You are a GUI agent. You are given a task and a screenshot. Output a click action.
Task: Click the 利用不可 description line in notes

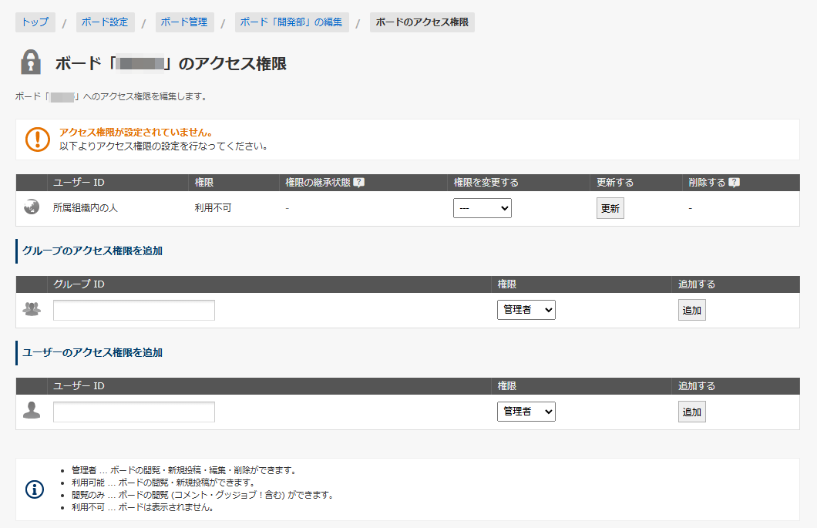143,507
